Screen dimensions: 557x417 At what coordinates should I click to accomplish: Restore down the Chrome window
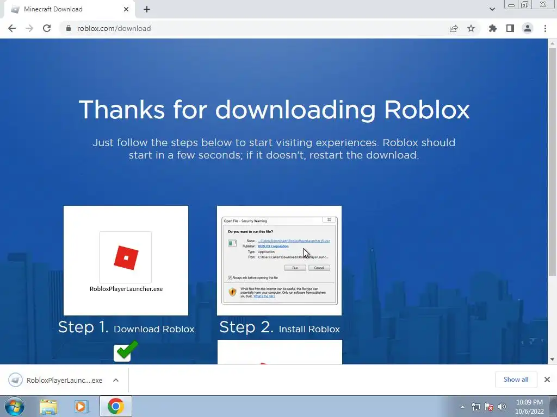click(x=525, y=5)
